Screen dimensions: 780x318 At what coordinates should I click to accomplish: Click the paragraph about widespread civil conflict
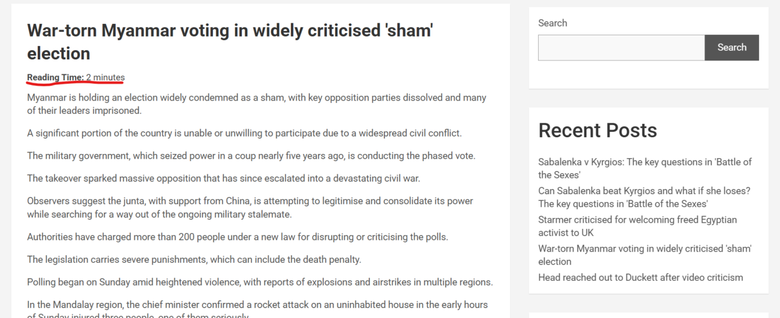(244, 133)
